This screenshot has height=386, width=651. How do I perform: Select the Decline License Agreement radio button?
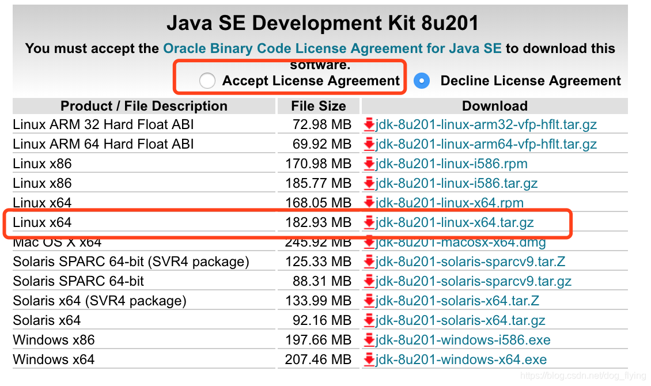click(422, 81)
